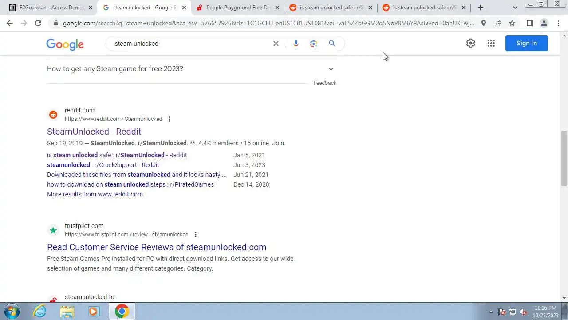Clear the search box with X icon
This screenshot has width=568, height=320.
[276, 44]
